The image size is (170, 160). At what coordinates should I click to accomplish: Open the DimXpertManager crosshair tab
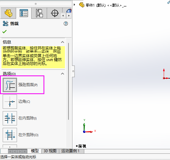(55, 13)
